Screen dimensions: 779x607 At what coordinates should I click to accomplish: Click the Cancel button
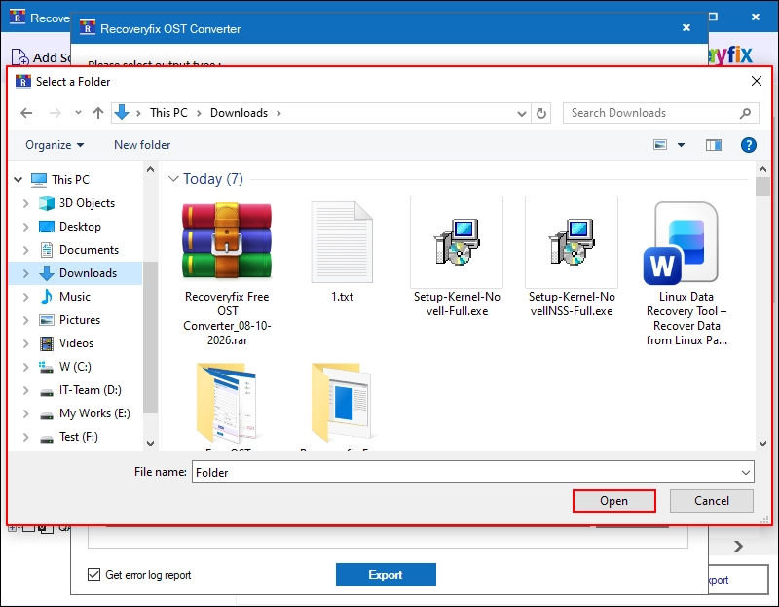[x=712, y=501]
